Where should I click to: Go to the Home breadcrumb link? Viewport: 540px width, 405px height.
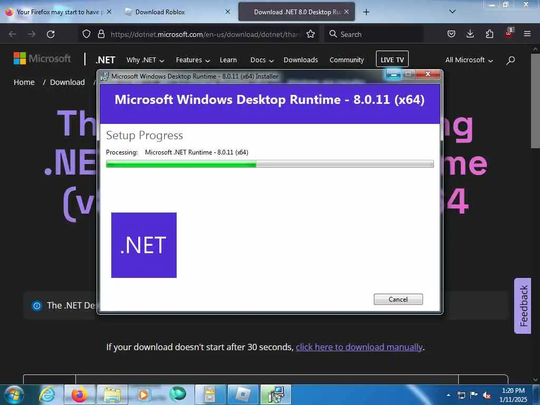coord(24,82)
